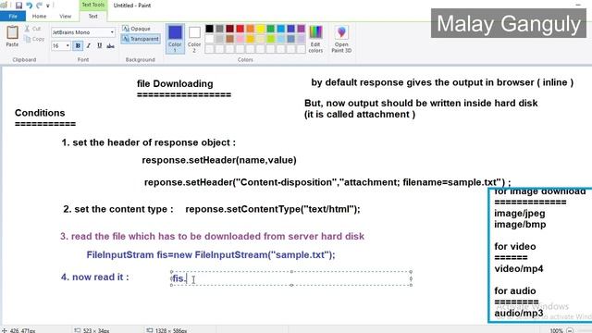592x333 pixels.
Task: Click the line 'response.setHeader(name,value)'
Action: [x=219, y=160]
